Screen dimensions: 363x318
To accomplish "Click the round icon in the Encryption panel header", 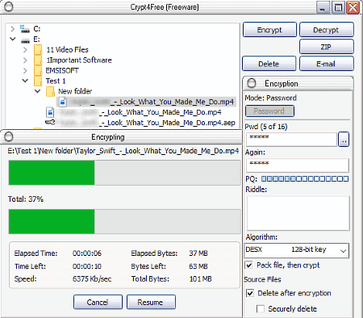I will point(252,83).
